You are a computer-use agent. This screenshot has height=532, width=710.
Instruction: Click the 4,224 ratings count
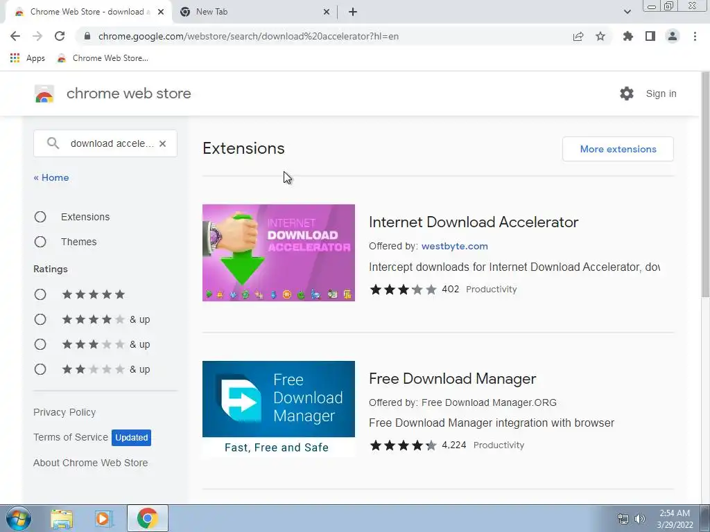point(453,445)
